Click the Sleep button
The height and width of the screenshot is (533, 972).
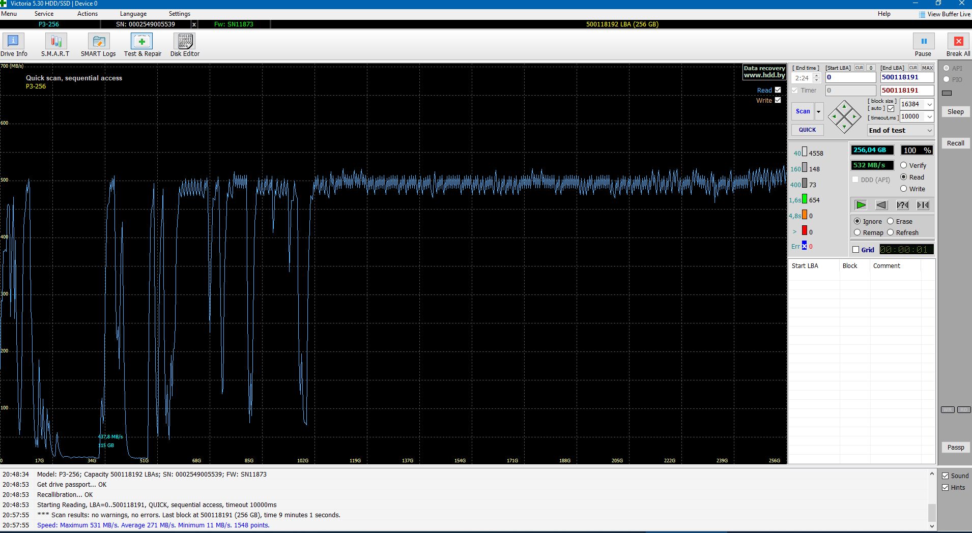955,112
